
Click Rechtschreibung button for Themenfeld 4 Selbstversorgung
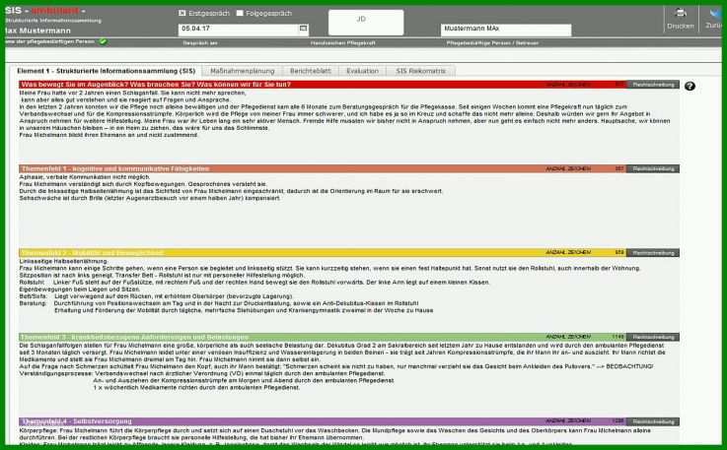(x=653, y=421)
